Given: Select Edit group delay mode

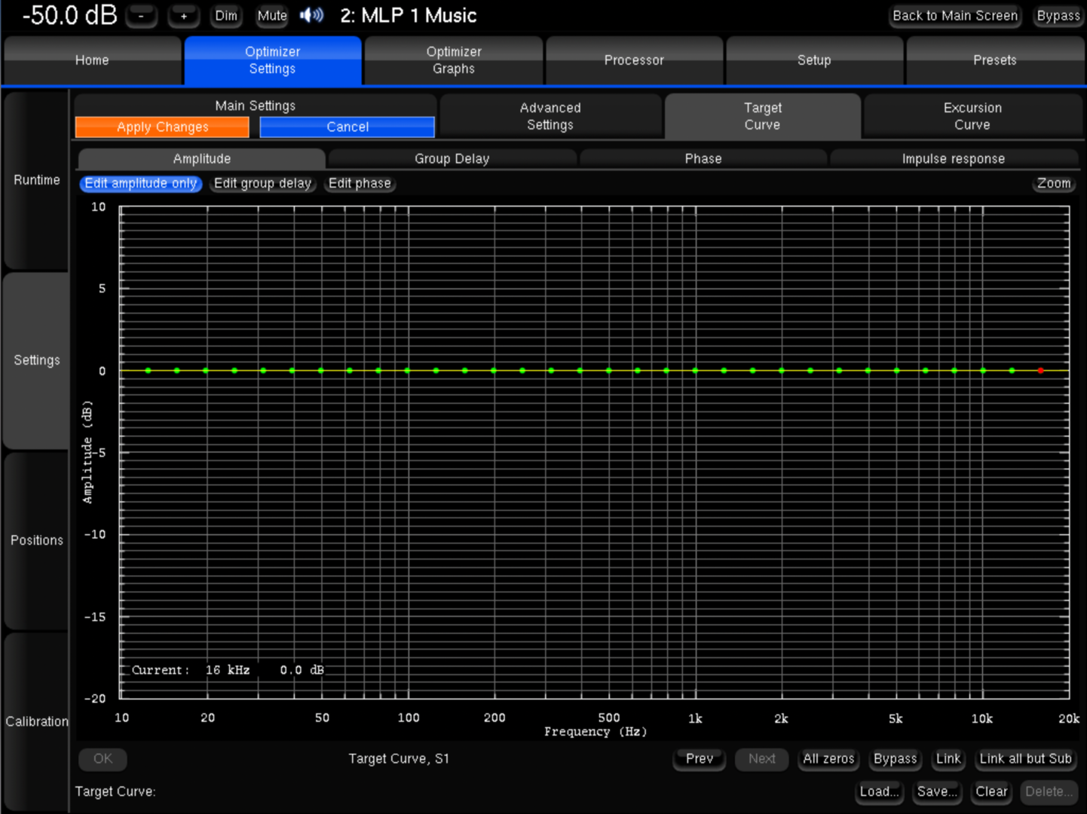Looking at the screenshot, I should pyautogui.click(x=262, y=183).
